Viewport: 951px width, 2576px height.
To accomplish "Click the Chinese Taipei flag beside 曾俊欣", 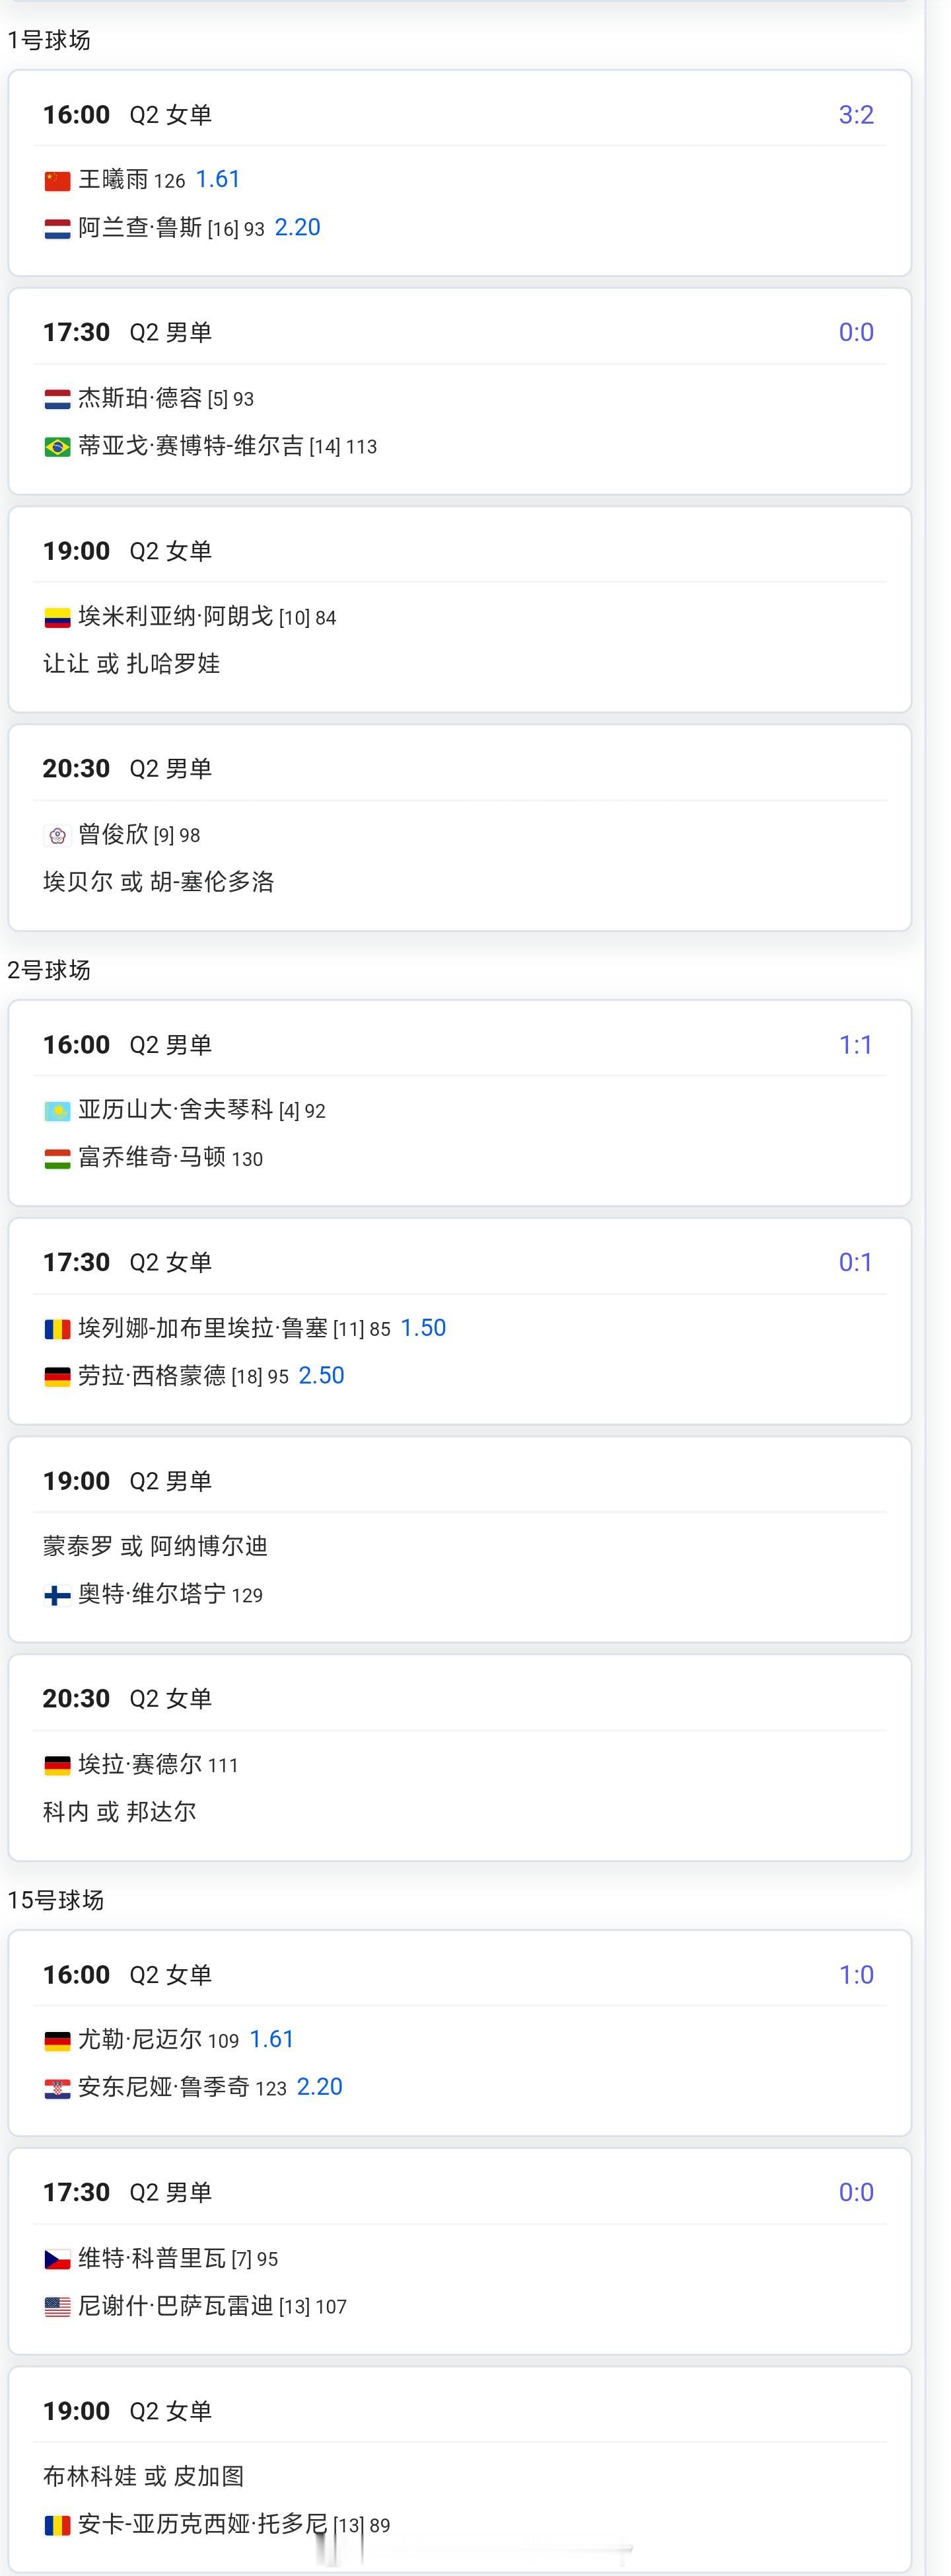I will 57,835.
